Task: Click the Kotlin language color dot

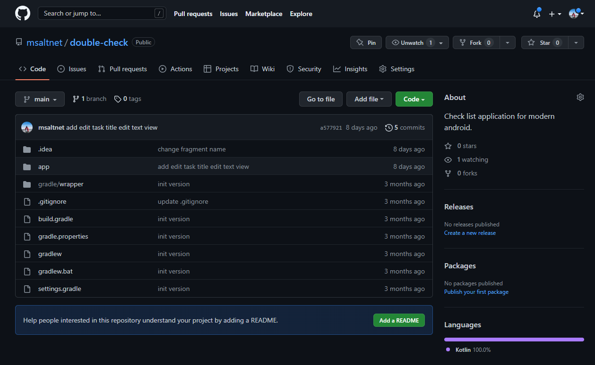Action: click(x=448, y=349)
